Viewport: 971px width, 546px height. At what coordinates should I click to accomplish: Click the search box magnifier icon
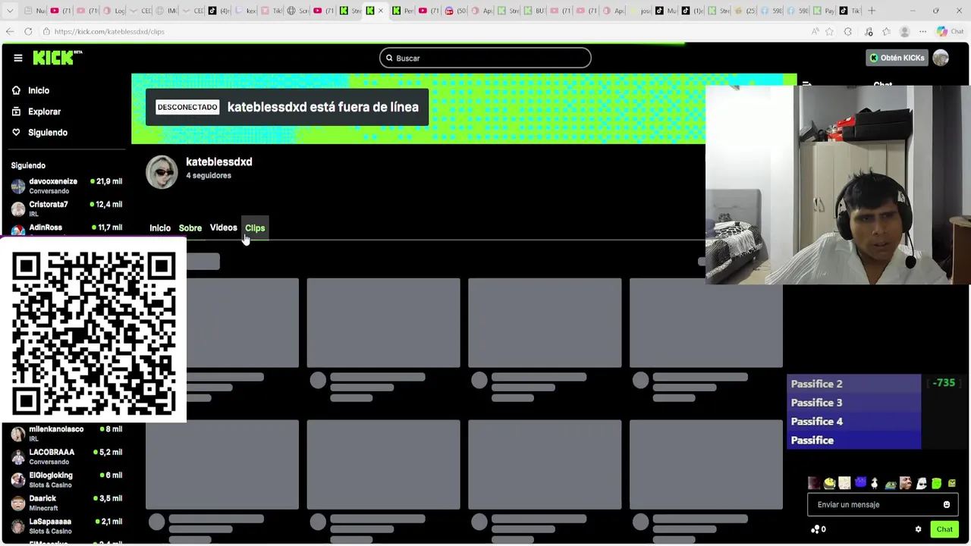pyautogui.click(x=389, y=58)
